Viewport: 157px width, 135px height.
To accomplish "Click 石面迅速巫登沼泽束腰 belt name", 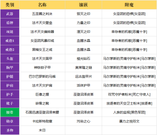I will (x=42, y=112).
